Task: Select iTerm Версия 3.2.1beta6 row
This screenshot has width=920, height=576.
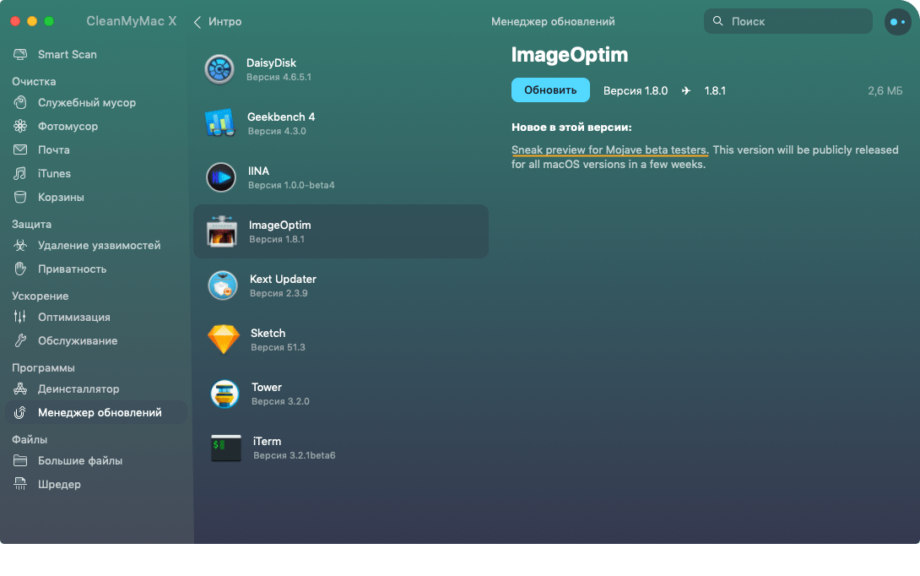Action: 341,448
